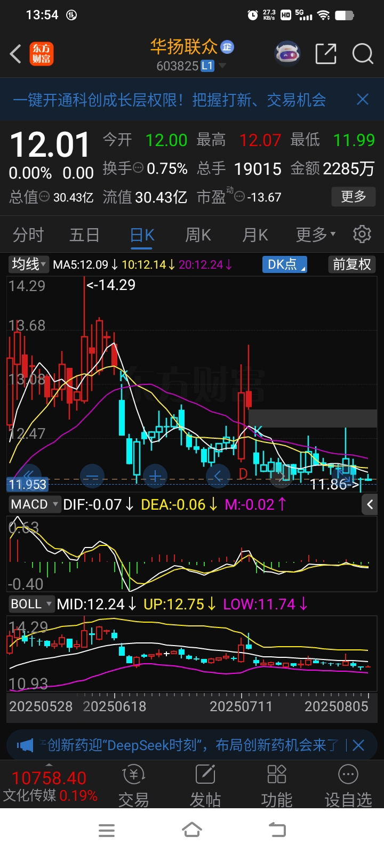The width and height of the screenshot is (384, 853).
Task: Switch to the 周K tab
Action: [198, 235]
